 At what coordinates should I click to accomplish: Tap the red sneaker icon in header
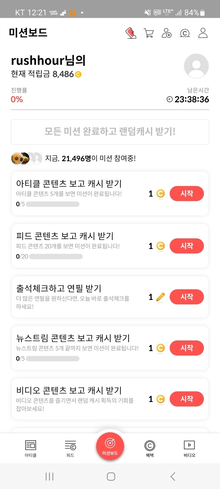(x=131, y=33)
